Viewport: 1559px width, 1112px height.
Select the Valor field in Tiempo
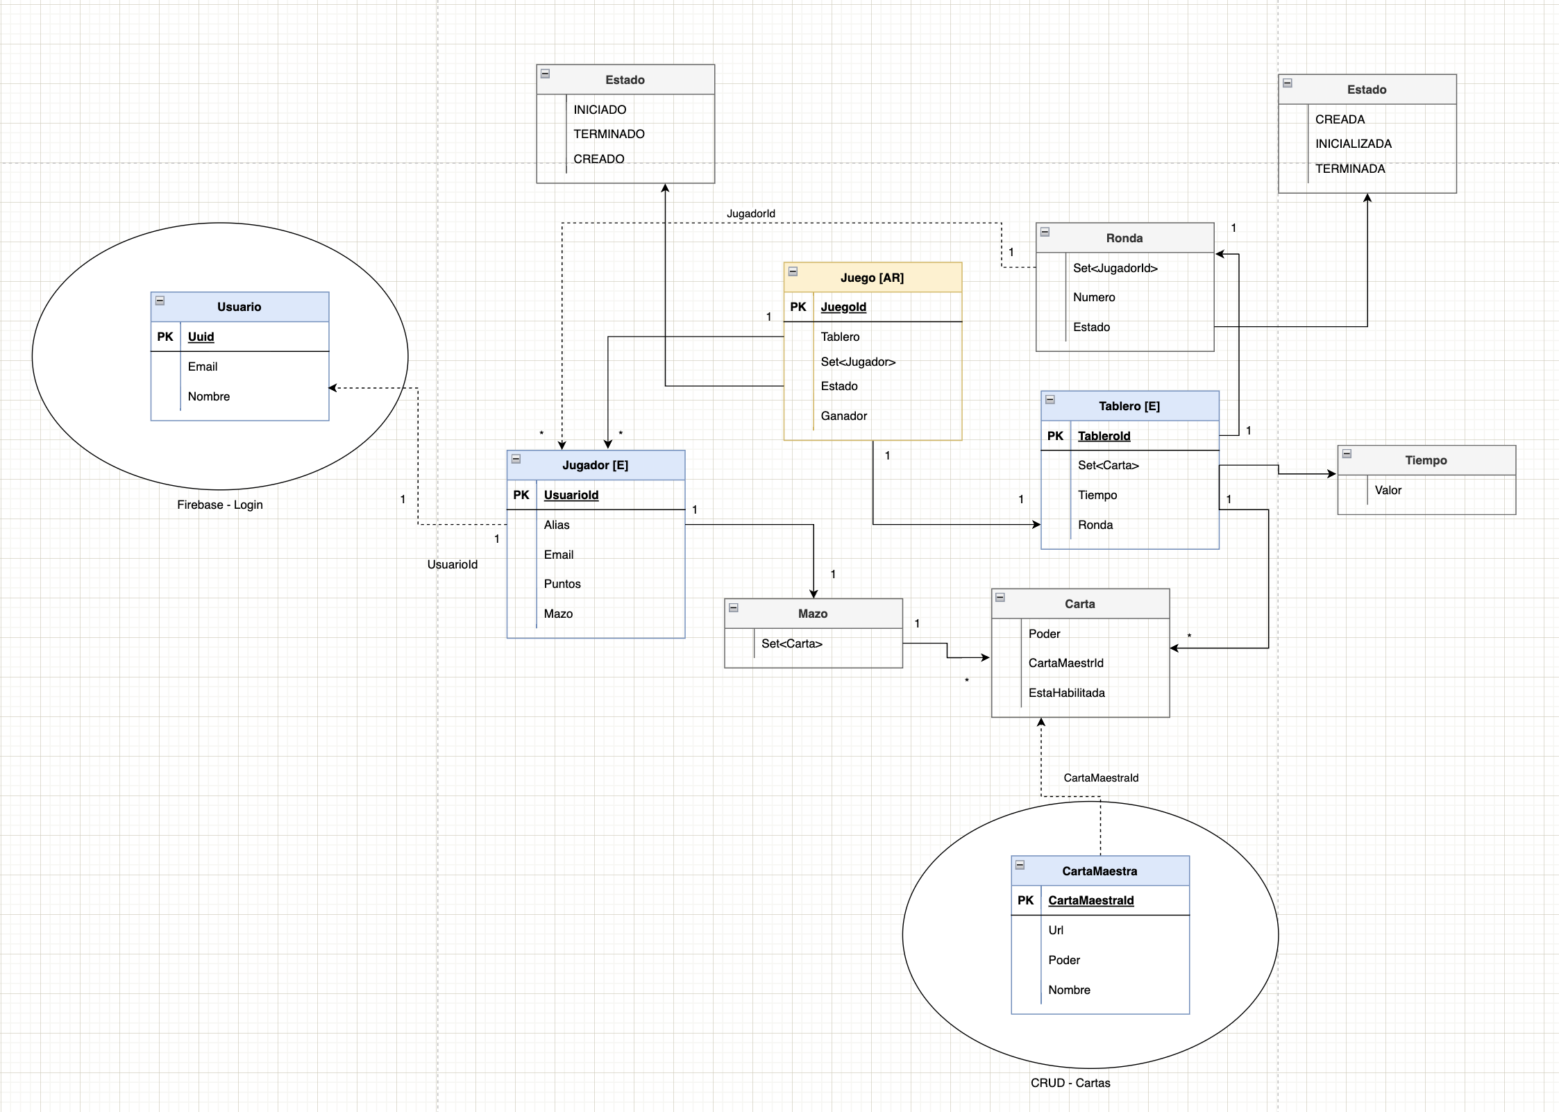coord(1388,490)
